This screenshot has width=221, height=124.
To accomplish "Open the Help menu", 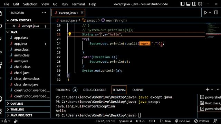I will coord(93,4).
